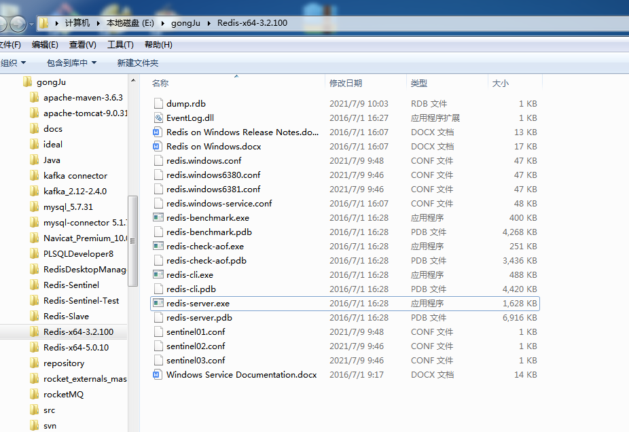
Task: Click the dump.rdb file icon
Action: pos(158,103)
